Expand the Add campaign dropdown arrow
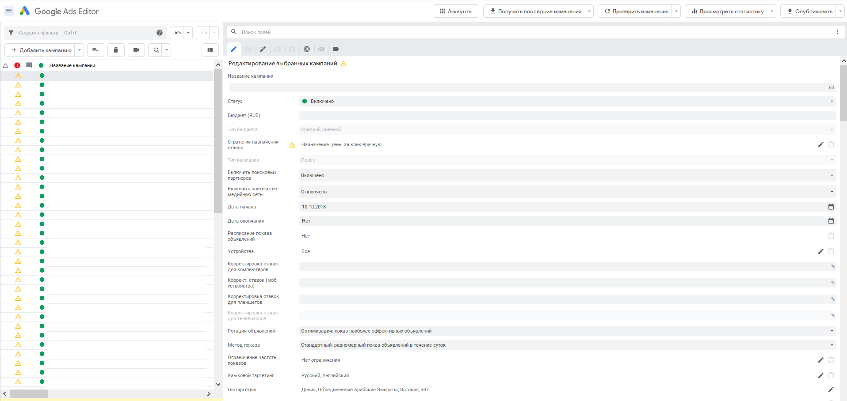Screen dimensions: 847x401 pyautogui.click(x=80, y=50)
